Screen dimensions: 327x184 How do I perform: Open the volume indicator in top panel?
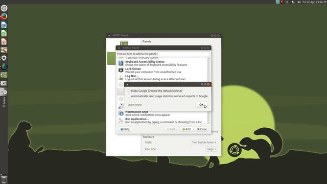(x=299, y=2)
